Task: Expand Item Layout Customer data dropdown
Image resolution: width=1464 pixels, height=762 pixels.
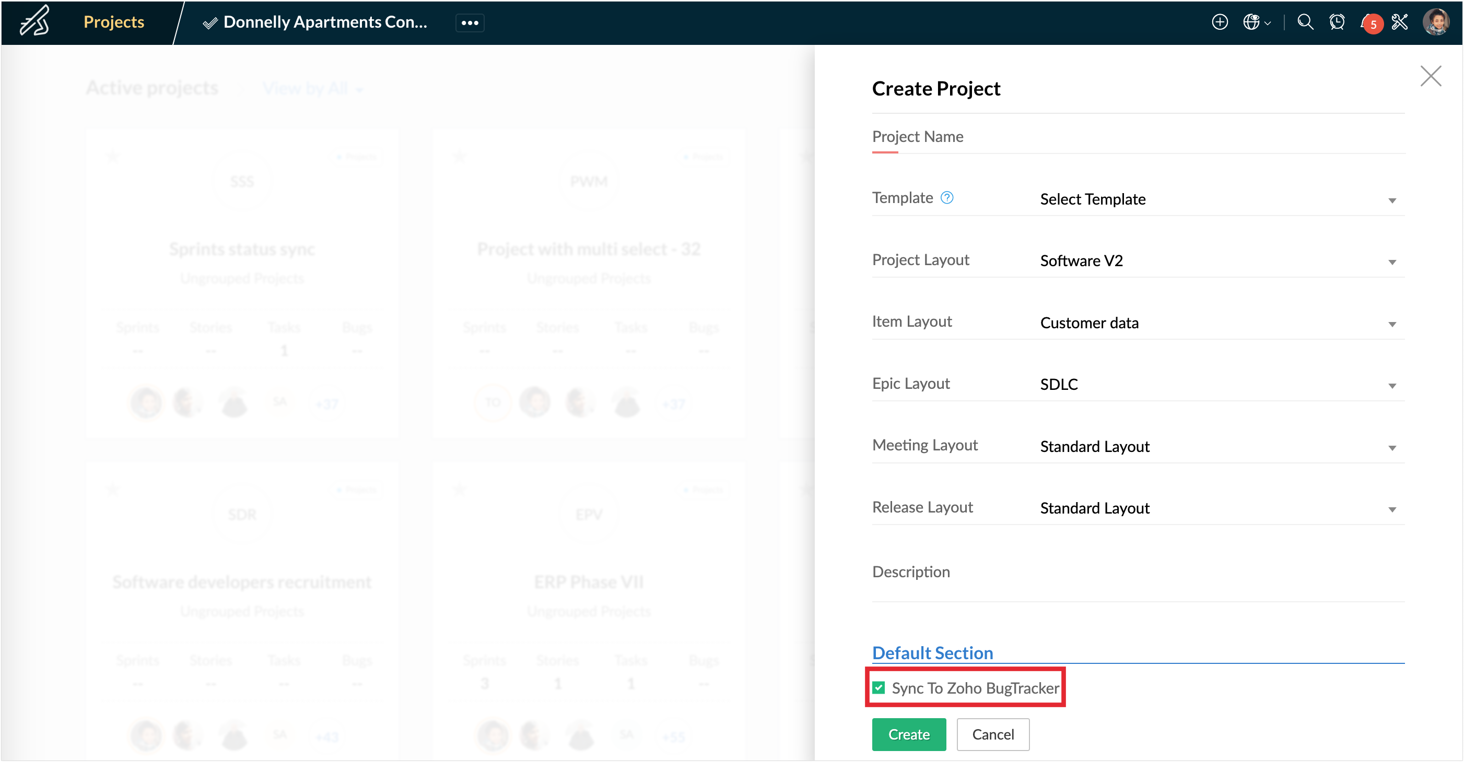Action: point(1216,323)
